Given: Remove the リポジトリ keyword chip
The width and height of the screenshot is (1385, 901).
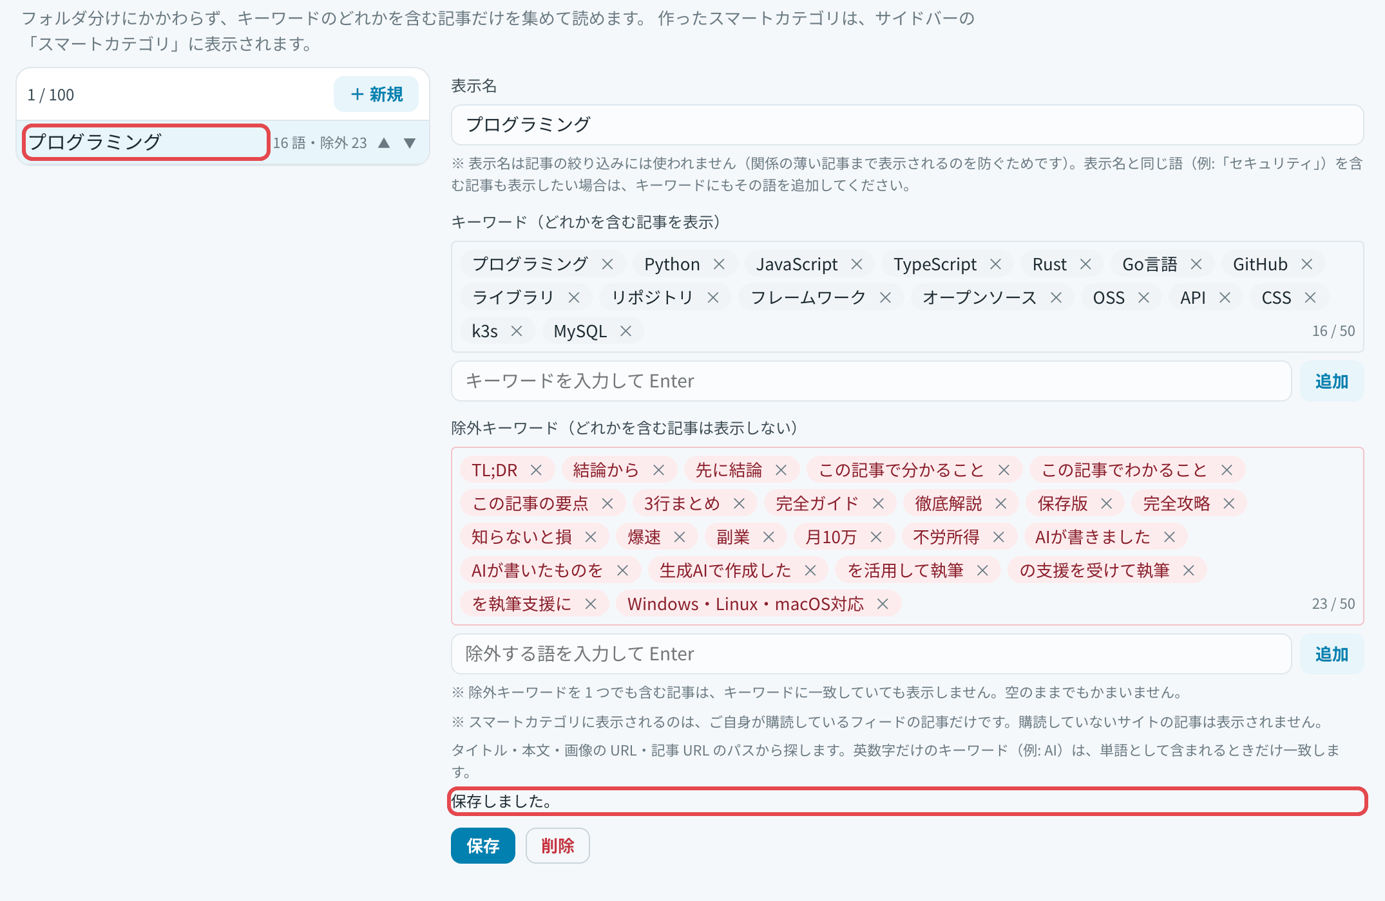Looking at the screenshot, I should coord(712,298).
